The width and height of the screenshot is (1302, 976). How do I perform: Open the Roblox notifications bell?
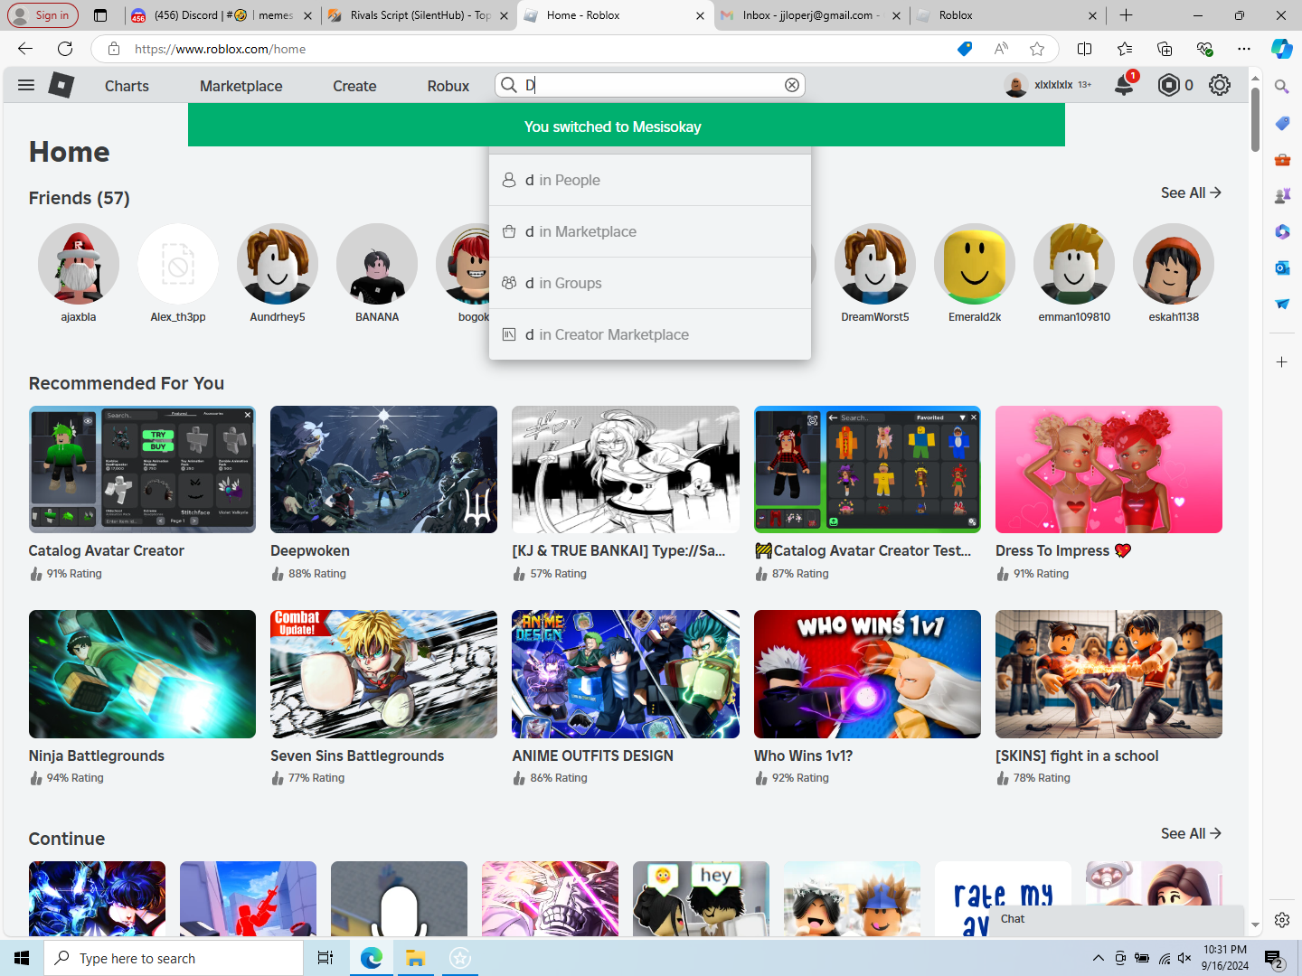(x=1124, y=85)
